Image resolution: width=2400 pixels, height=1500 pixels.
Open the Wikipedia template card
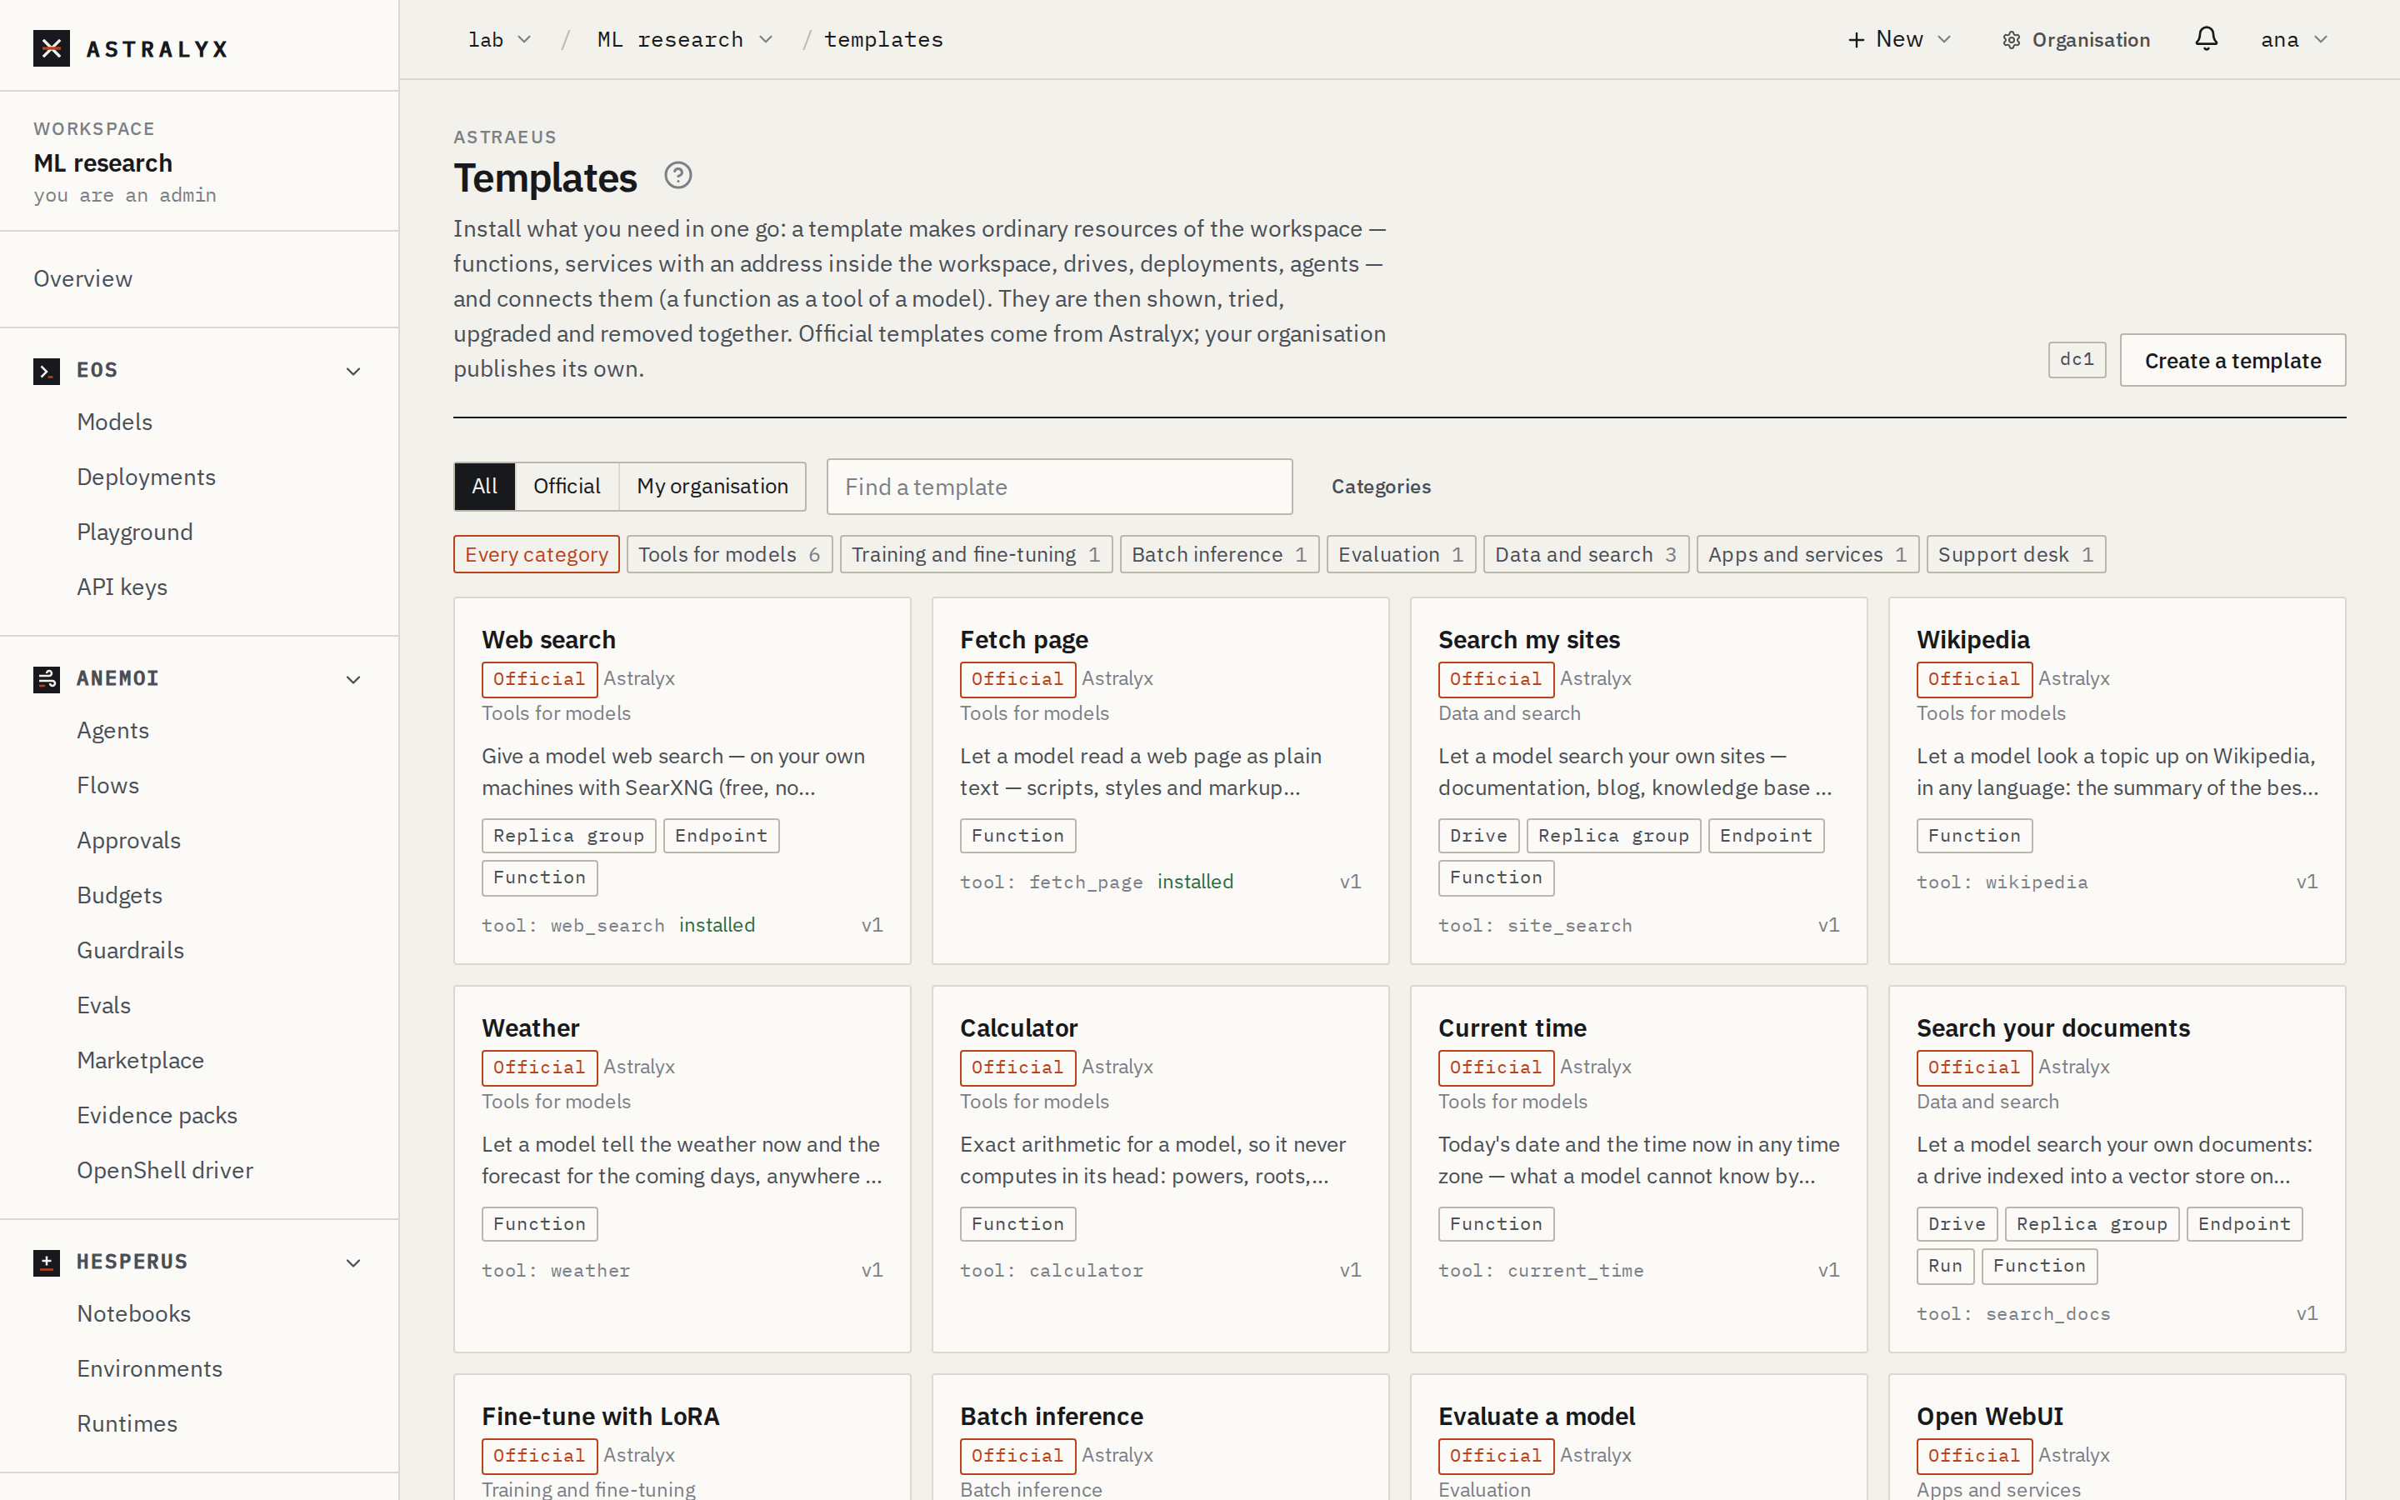click(x=2117, y=781)
